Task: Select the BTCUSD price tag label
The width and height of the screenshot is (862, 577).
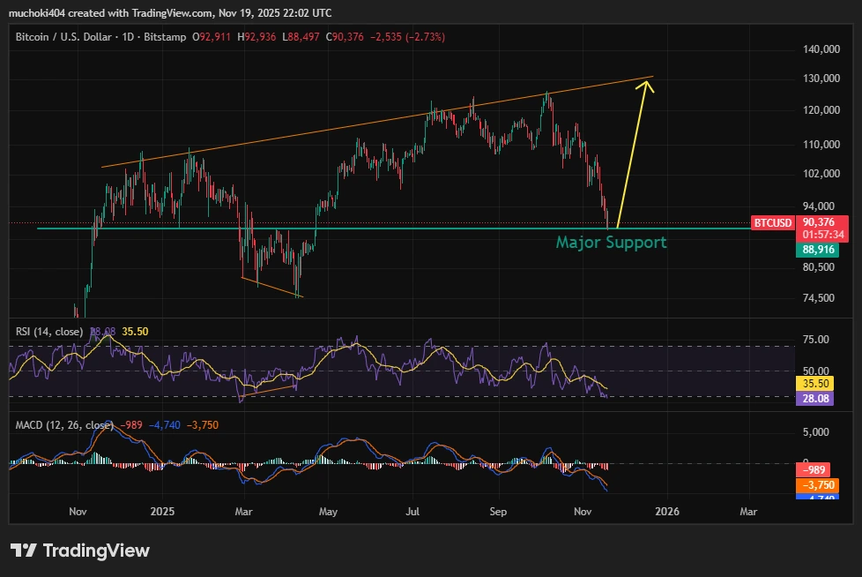Action: click(x=773, y=223)
